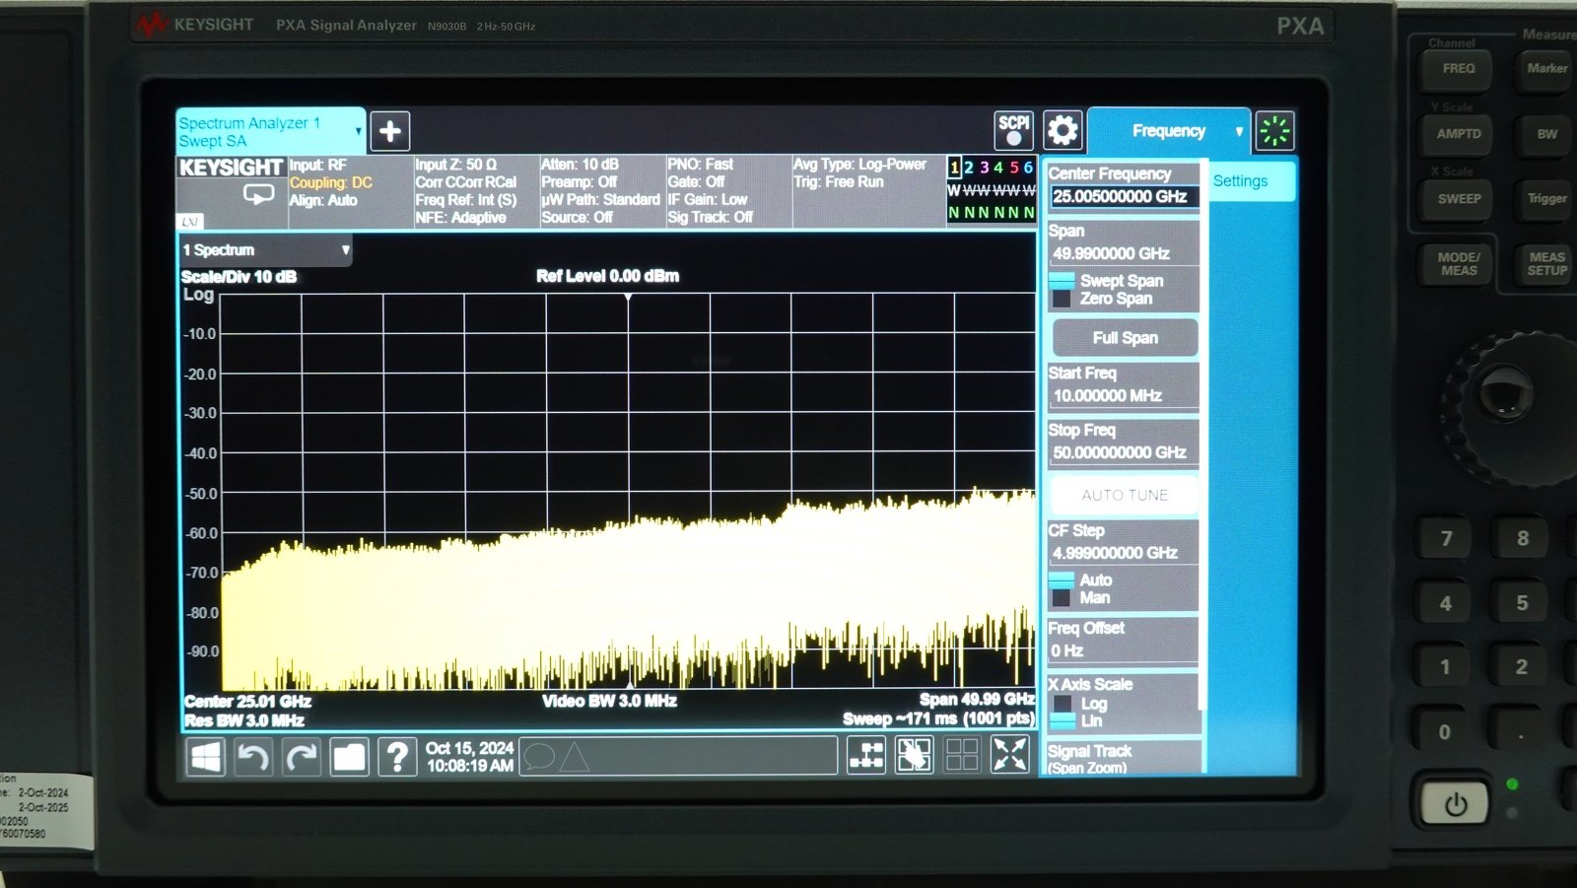Click the Res BW 3.0 MHz readout
Image resolution: width=1577 pixels, height=888 pixels.
coord(244,720)
